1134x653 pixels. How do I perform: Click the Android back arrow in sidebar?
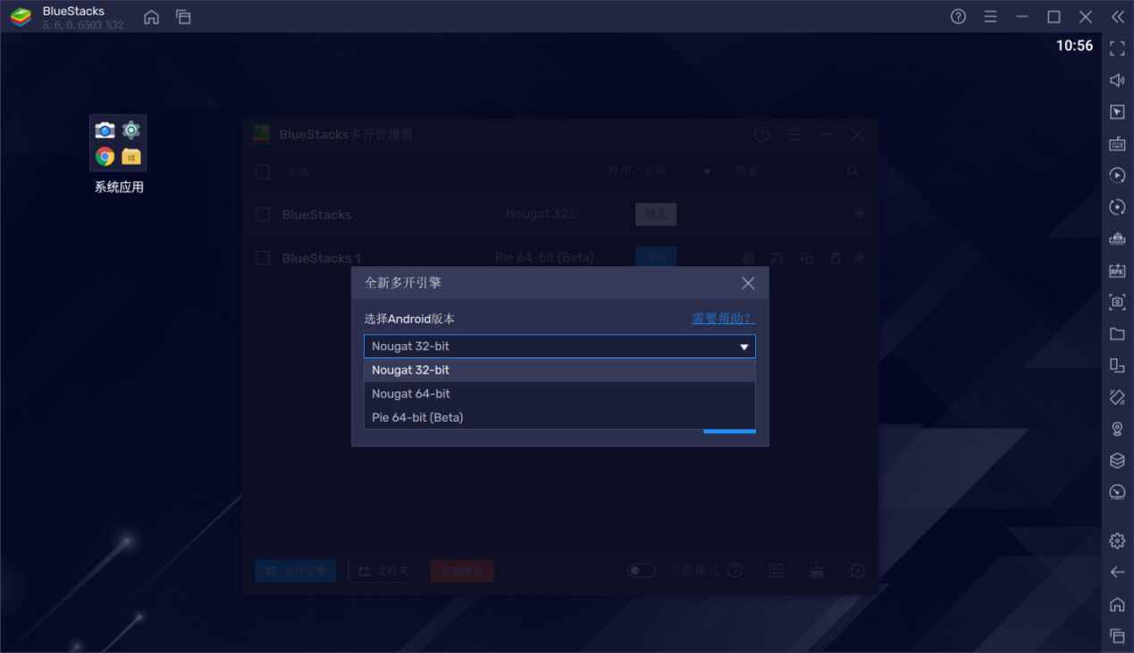1117,573
